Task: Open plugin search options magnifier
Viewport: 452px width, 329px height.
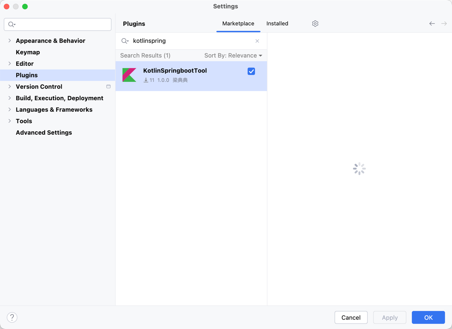Action: [125, 41]
